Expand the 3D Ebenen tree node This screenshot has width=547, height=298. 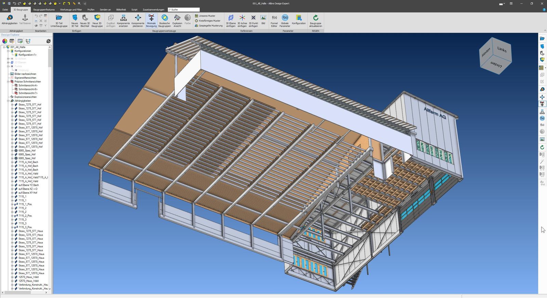tap(8, 62)
